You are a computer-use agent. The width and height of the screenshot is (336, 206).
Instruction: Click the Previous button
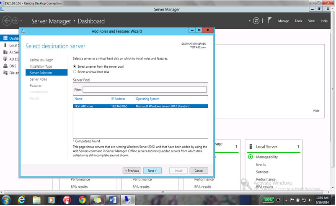tap(132, 170)
